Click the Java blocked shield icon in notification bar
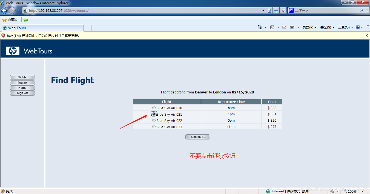The height and width of the screenshot is (194, 370). tap(3, 36)
